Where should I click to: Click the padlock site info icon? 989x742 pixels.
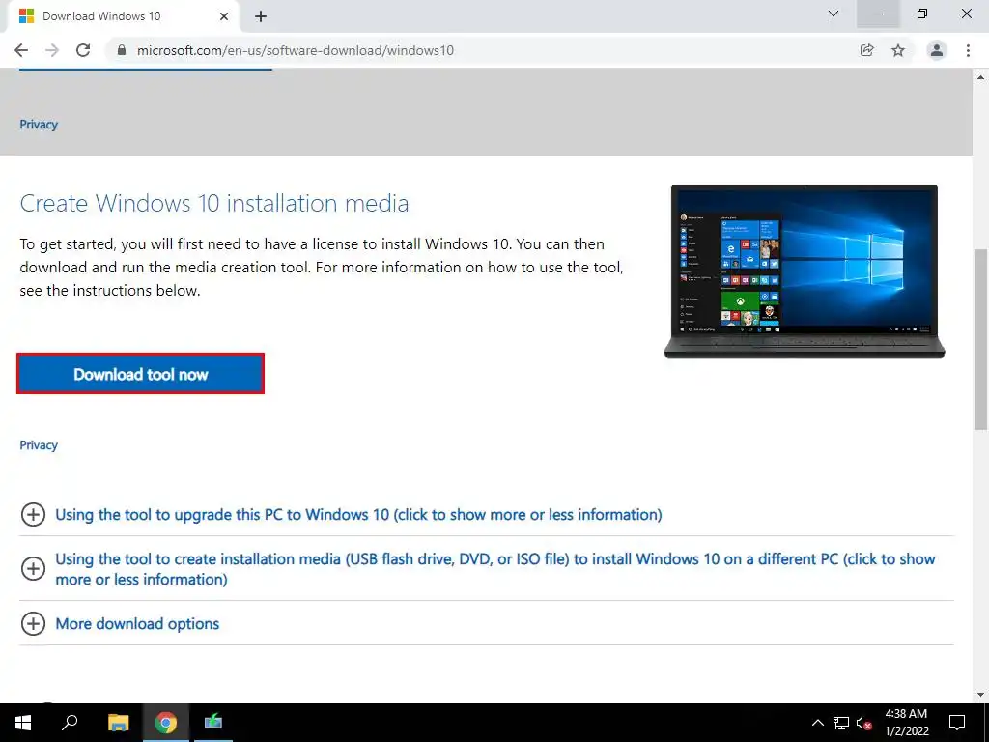click(x=122, y=50)
